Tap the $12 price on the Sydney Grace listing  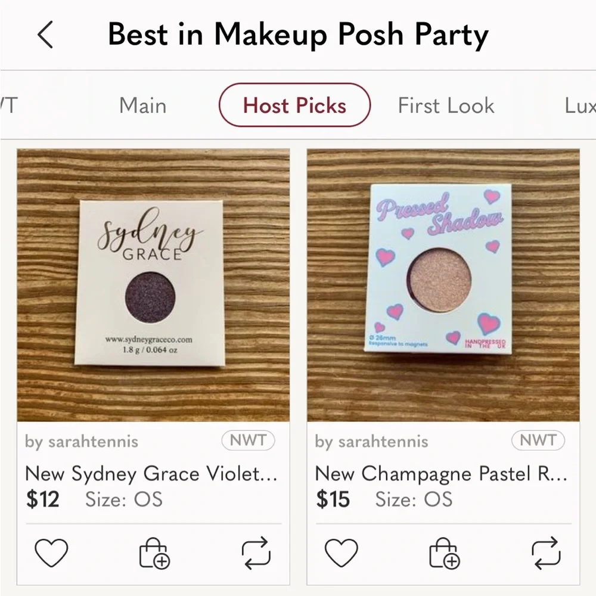42,499
